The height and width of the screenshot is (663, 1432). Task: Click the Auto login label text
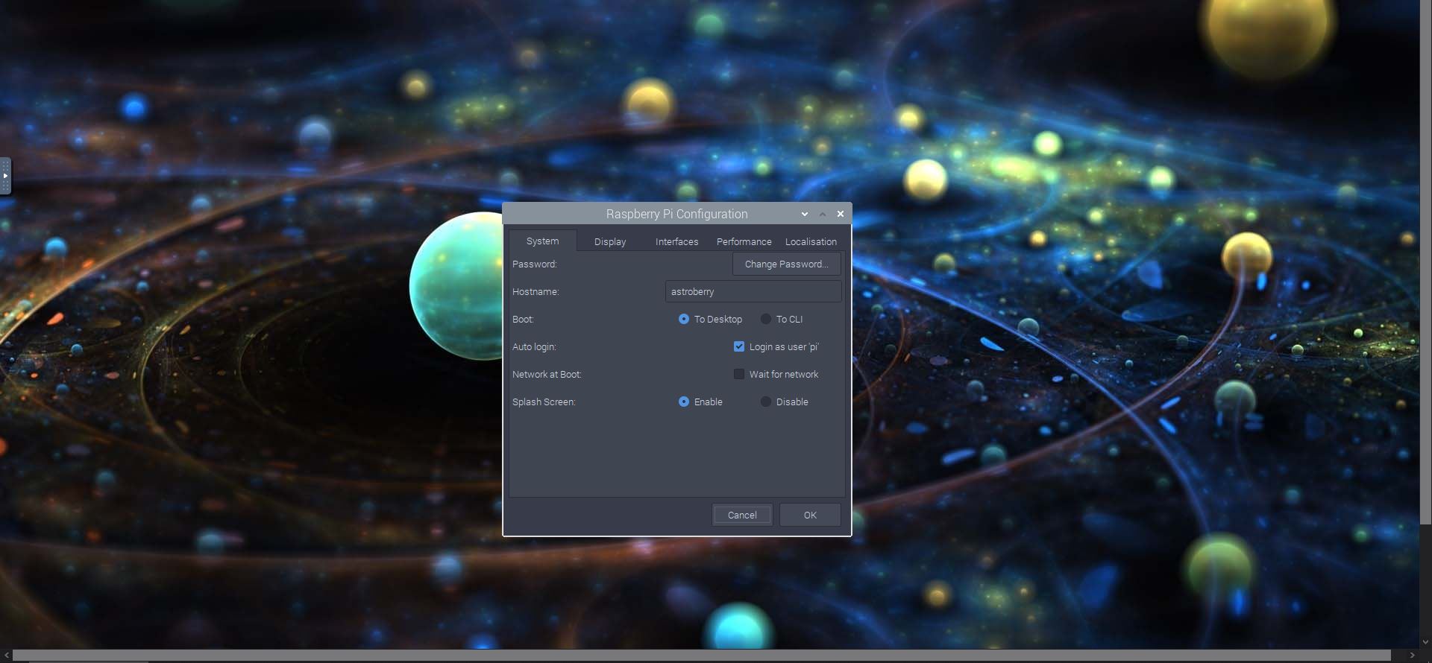(534, 346)
